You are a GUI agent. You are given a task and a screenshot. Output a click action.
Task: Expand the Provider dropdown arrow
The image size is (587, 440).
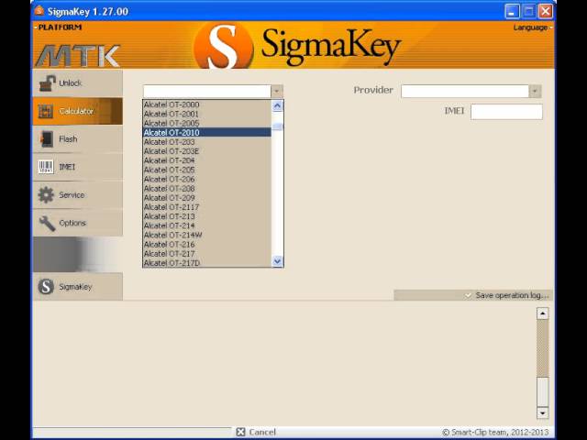click(535, 92)
